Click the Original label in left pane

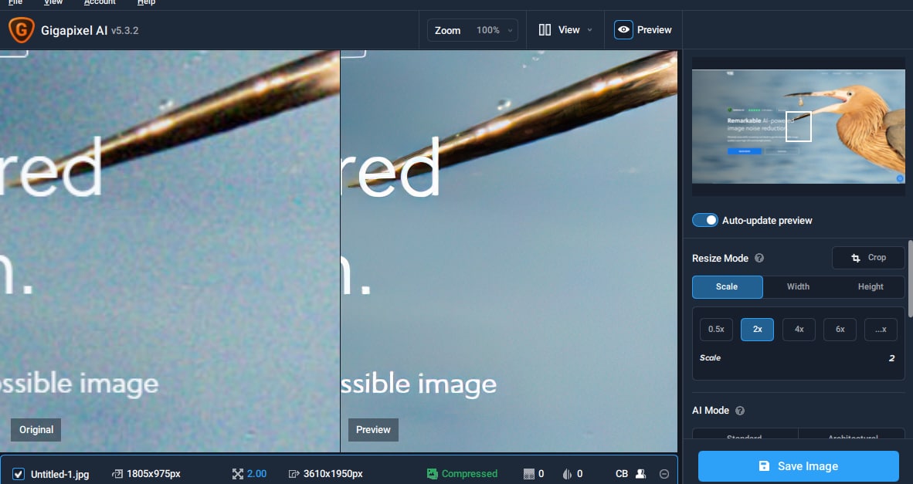pos(36,430)
